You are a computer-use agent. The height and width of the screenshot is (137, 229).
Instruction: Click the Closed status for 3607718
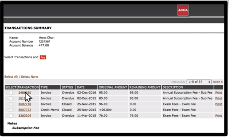click(67, 104)
